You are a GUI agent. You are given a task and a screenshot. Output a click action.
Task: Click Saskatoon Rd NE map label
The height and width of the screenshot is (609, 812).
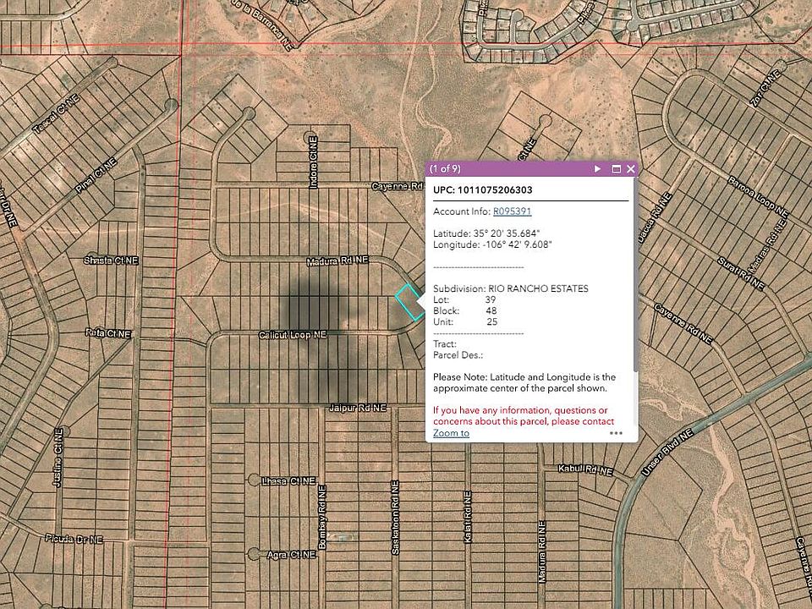click(x=395, y=518)
